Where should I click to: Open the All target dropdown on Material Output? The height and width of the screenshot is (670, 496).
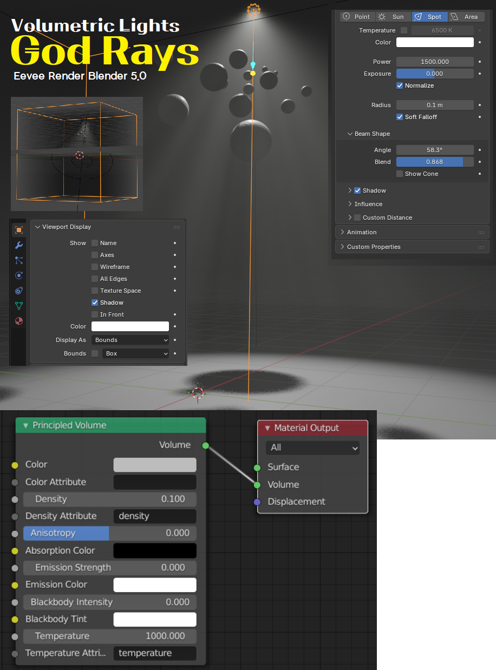[312, 448]
